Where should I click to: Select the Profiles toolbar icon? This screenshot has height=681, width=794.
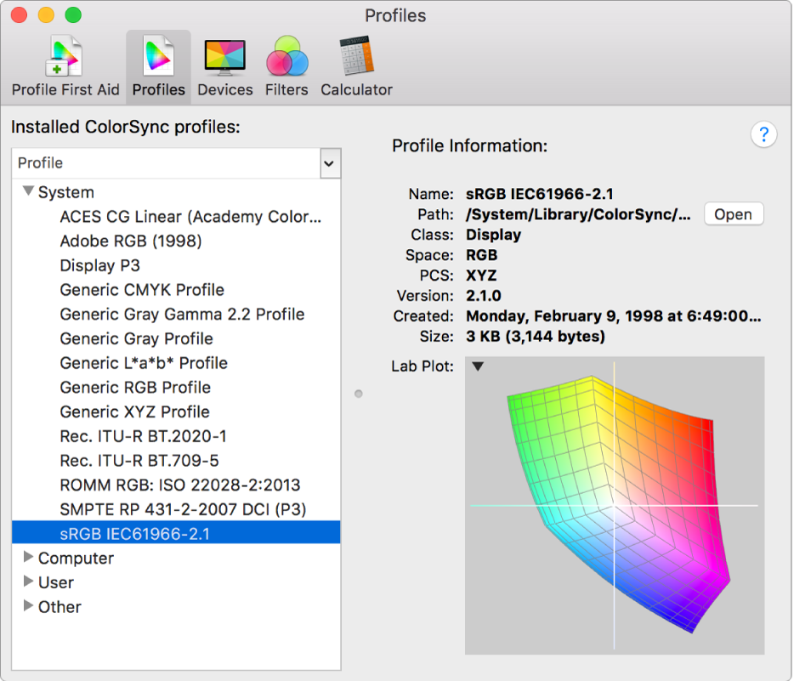tap(158, 67)
